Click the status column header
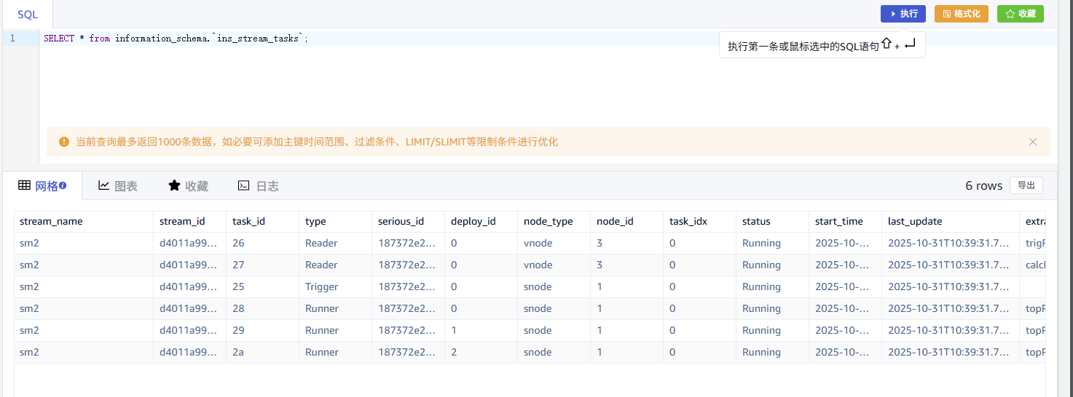The height and width of the screenshot is (397, 1073). (x=756, y=221)
